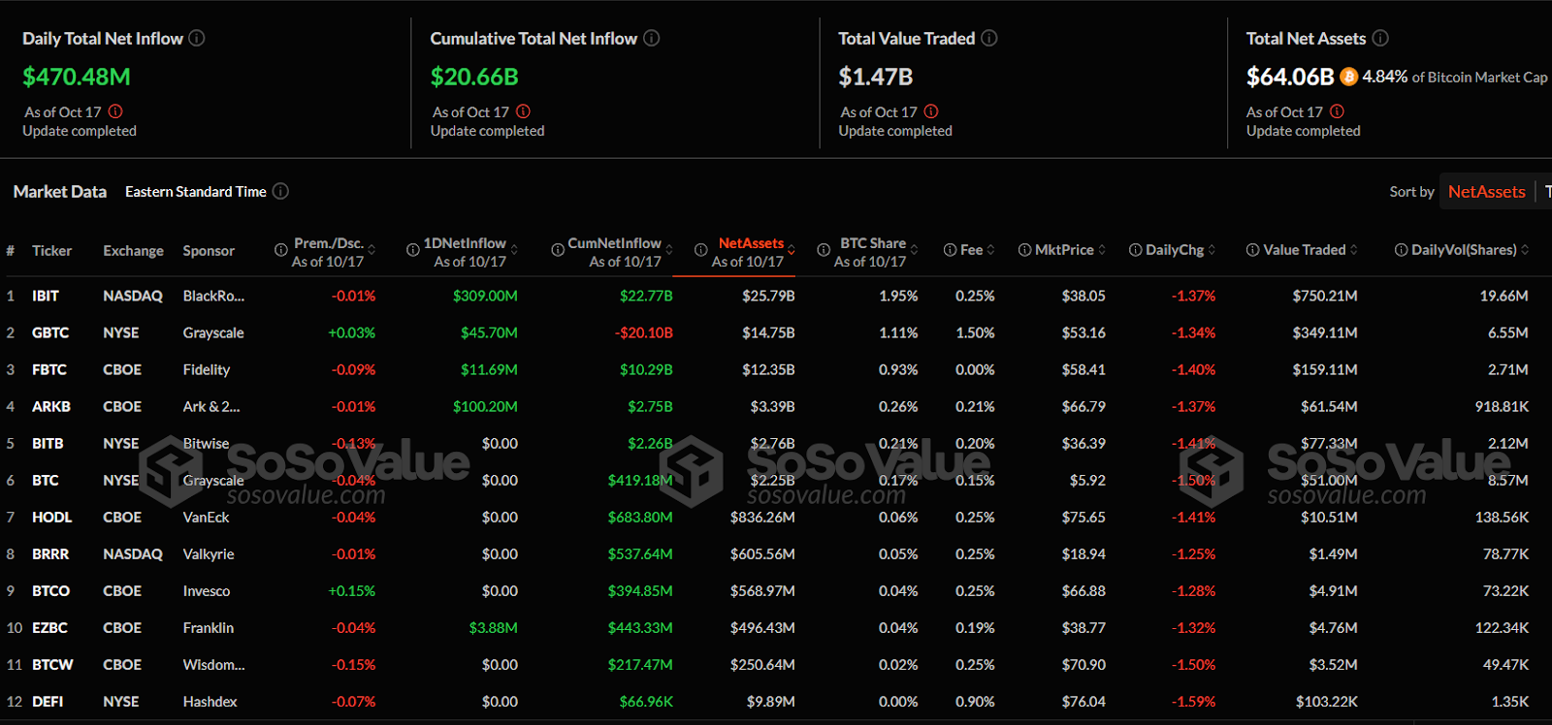Click info icon before Prem./Dsc. column header

tap(281, 250)
